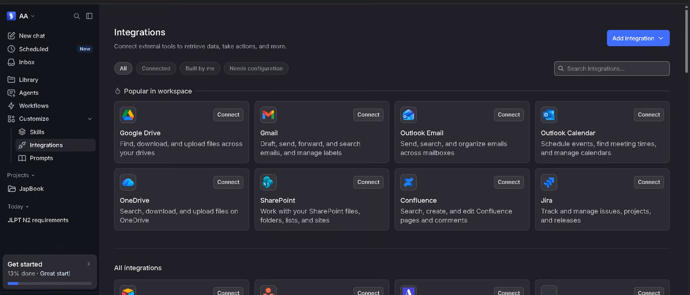Click the Integrations plug icon
This screenshot has width=690, height=295.
point(22,145)
